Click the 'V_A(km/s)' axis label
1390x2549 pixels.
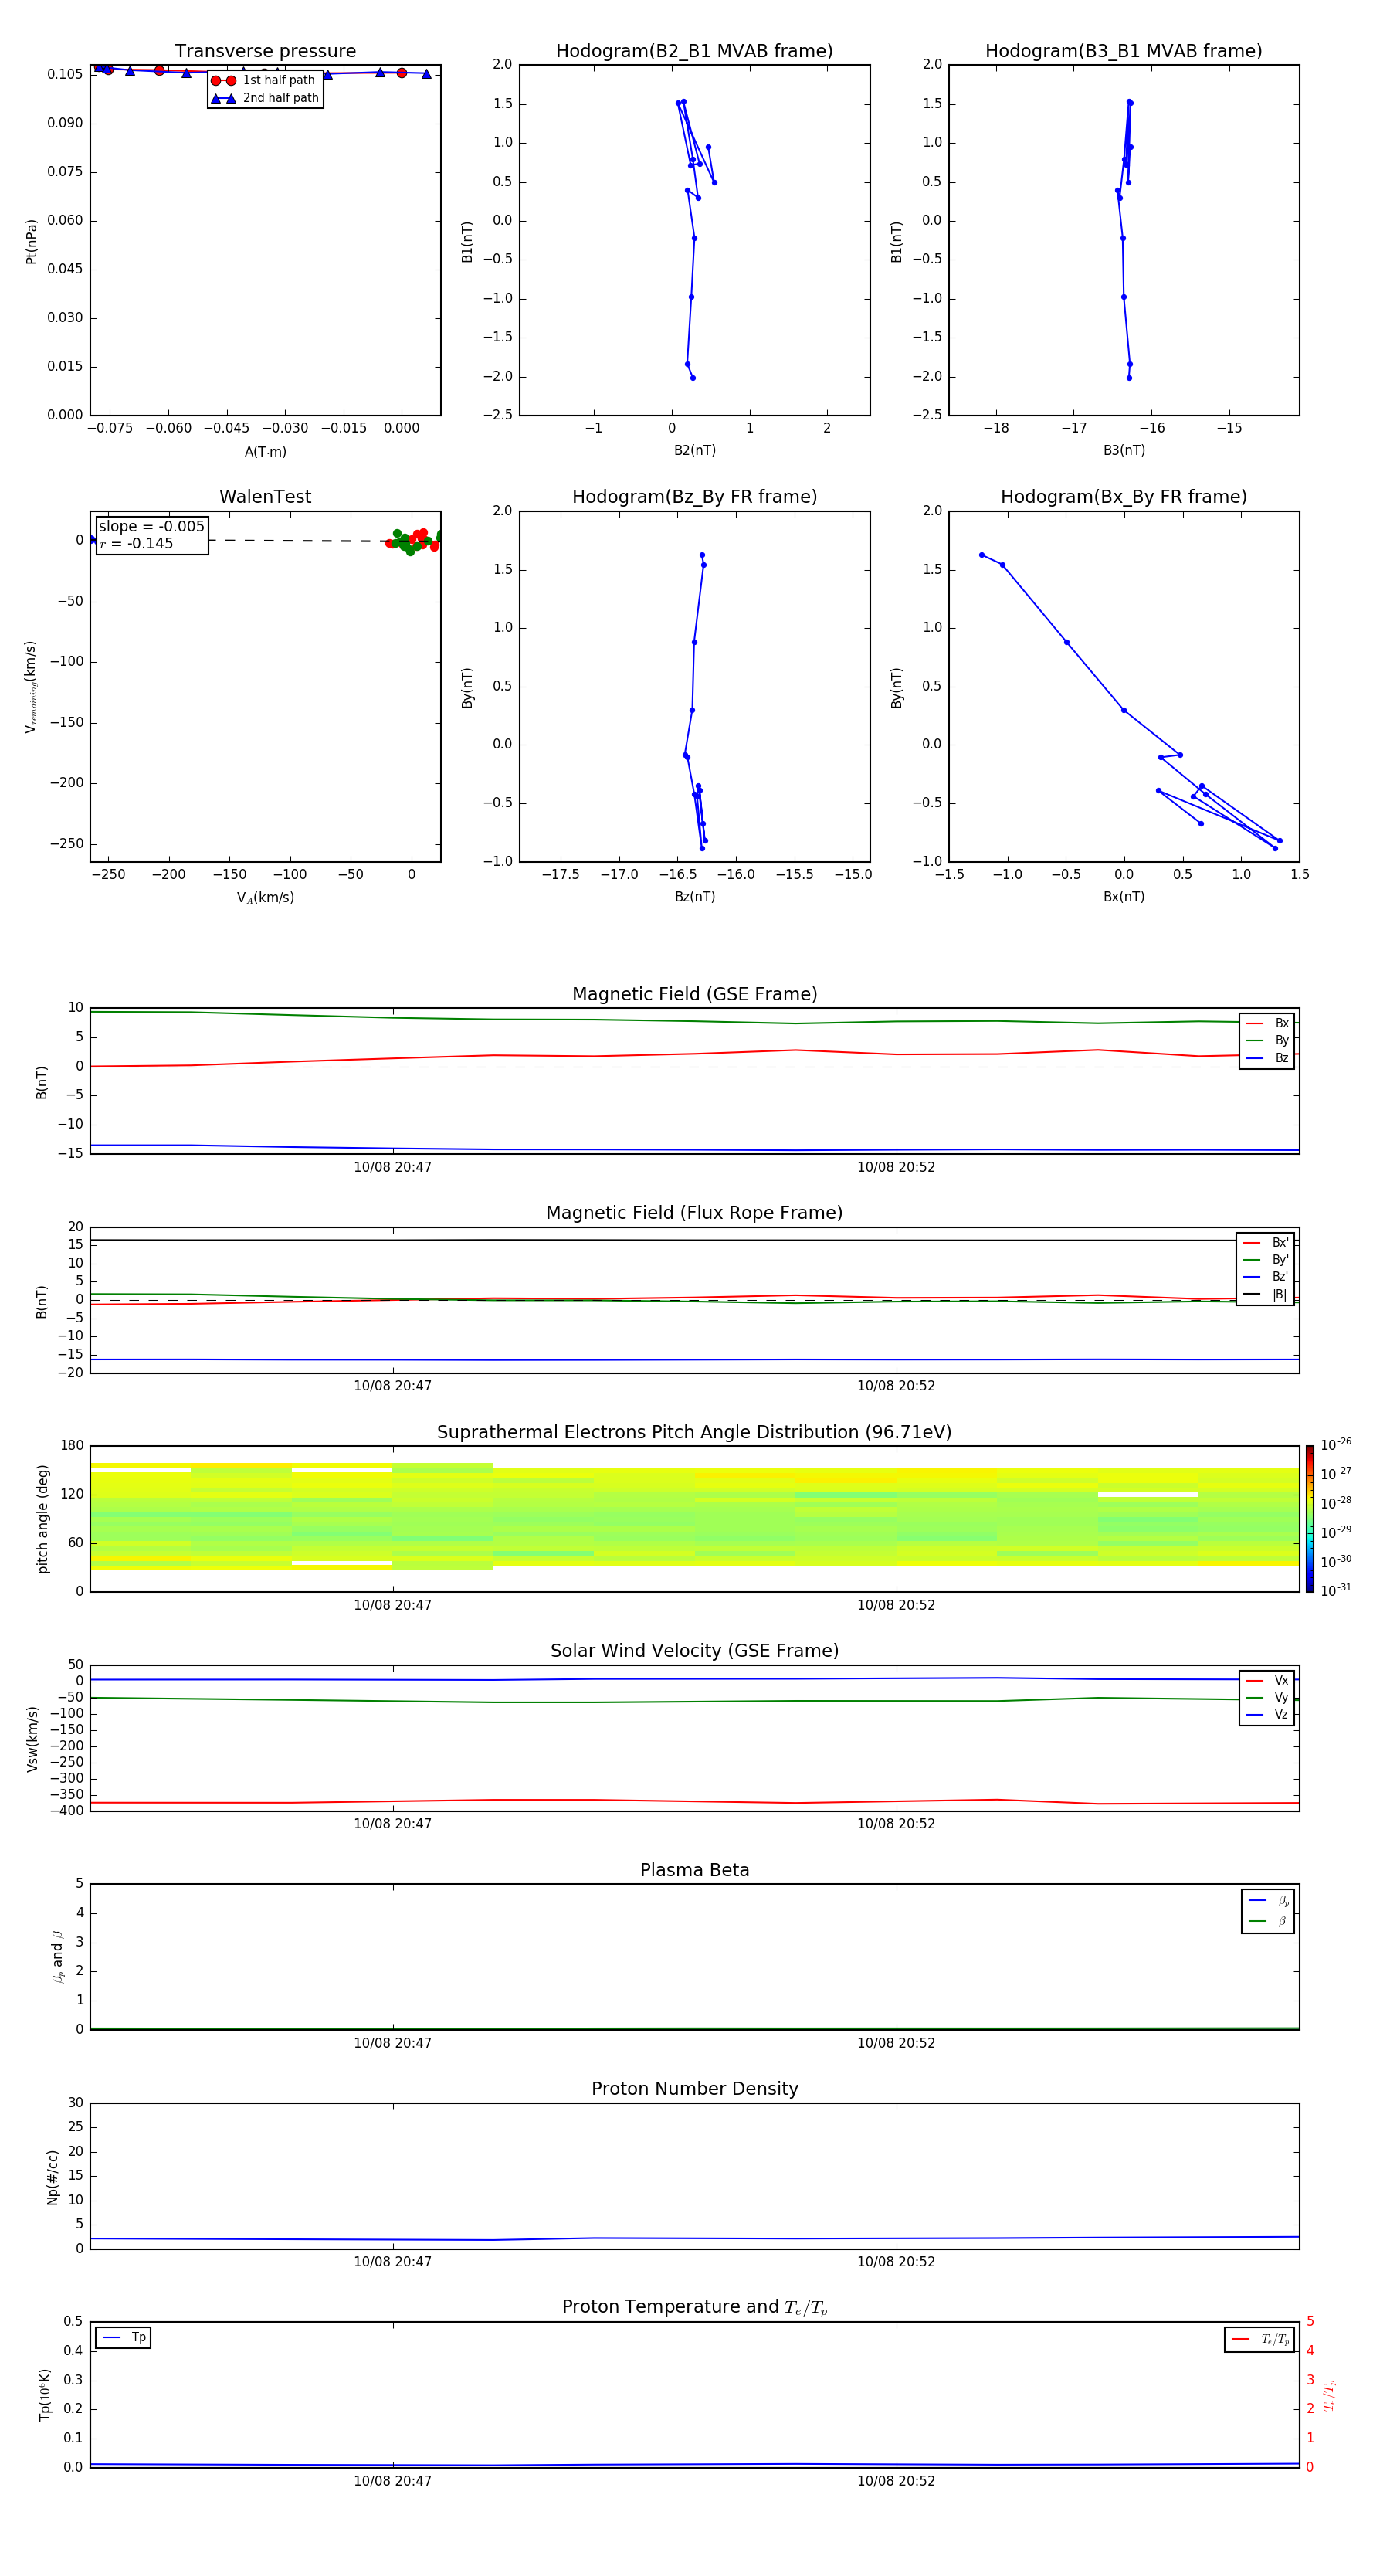[x=265, y=898]
